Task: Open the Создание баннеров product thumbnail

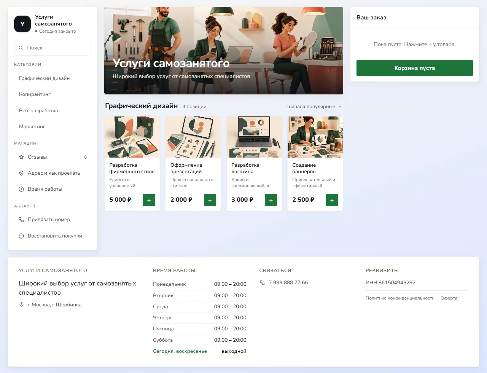Action: pos(315,137)
